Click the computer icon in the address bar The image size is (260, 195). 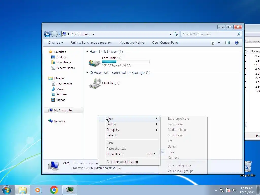click(x=64, y=34)
